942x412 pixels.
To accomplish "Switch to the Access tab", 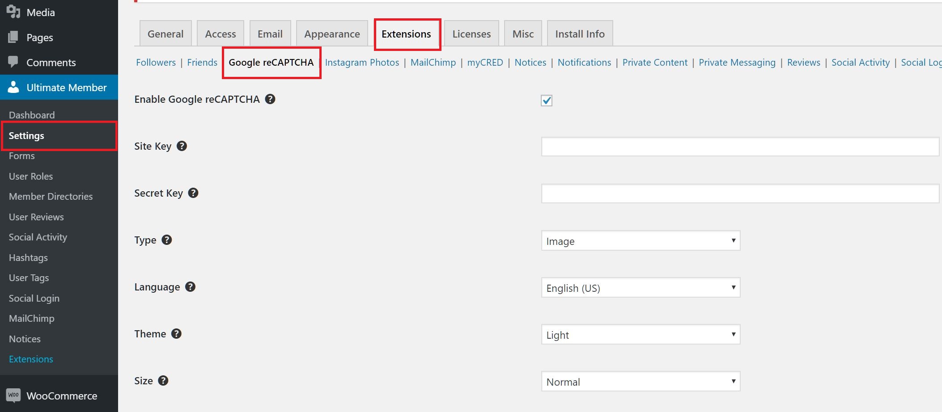I will click(x=221, y=34).
